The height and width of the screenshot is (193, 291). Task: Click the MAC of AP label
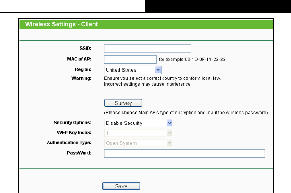(79, 59)
